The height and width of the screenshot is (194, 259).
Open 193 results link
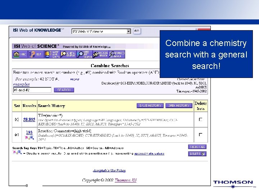tap(29, 132)
